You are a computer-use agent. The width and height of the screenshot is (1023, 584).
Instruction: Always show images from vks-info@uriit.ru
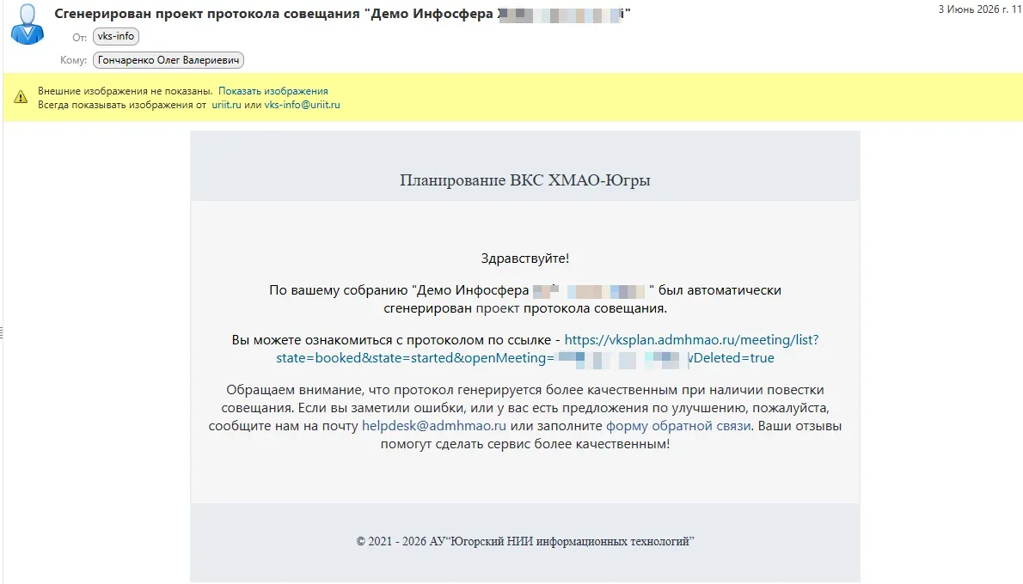coord(302,104)
